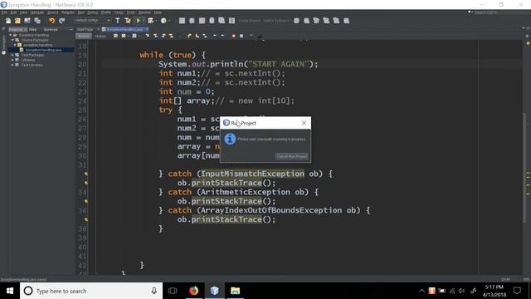Show hidden system tray icons chevron
The height and width of the screenshot is (299, 531).
(421, 291)
